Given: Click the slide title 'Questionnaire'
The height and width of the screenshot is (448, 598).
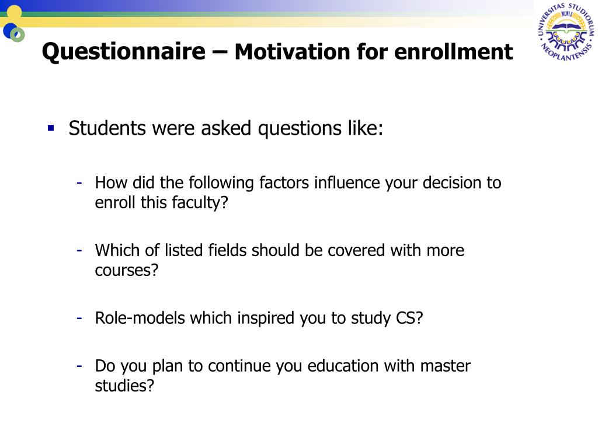Looking at the screenshot, I should tap(124, 51).
